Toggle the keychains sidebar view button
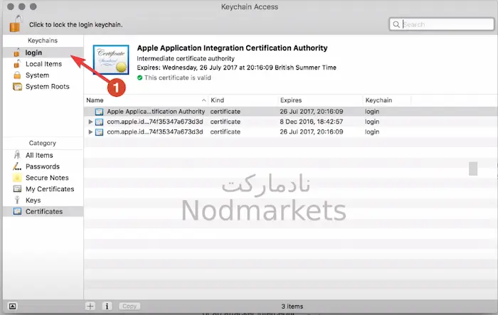Image resolution: width=498 pixels, height=315 pixels. [12, 306]
